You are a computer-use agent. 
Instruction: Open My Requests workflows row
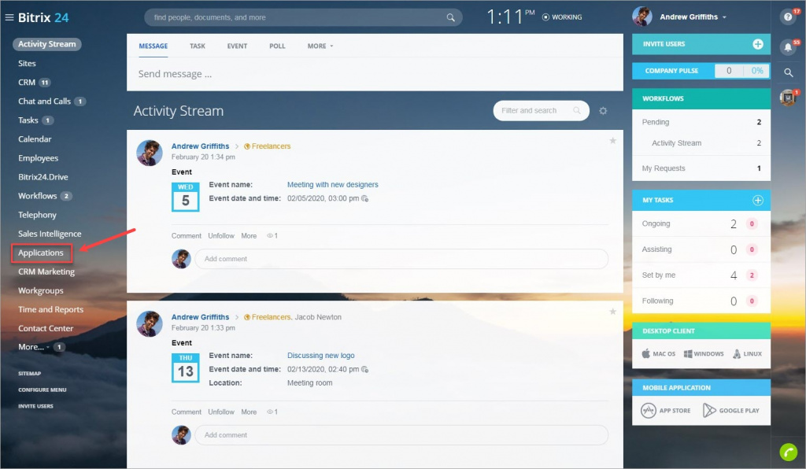(x=701, y=168)
